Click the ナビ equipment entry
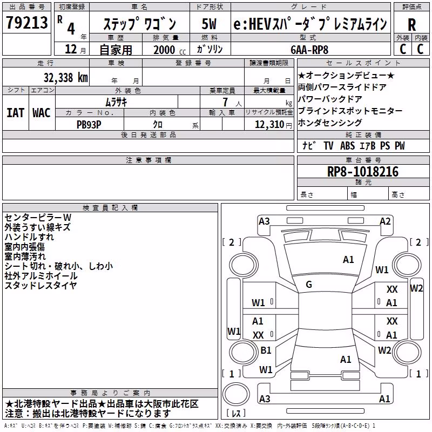The image size is (432, 432). [x=308, y=145]
